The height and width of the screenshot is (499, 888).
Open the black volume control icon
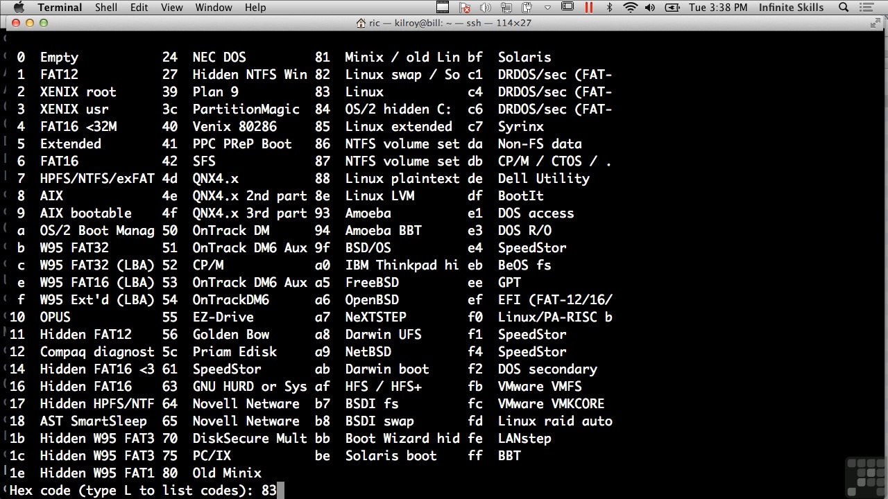coord(651,8)
